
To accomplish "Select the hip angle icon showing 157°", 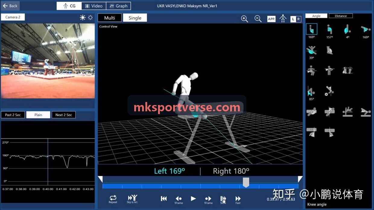I will 329,29.
